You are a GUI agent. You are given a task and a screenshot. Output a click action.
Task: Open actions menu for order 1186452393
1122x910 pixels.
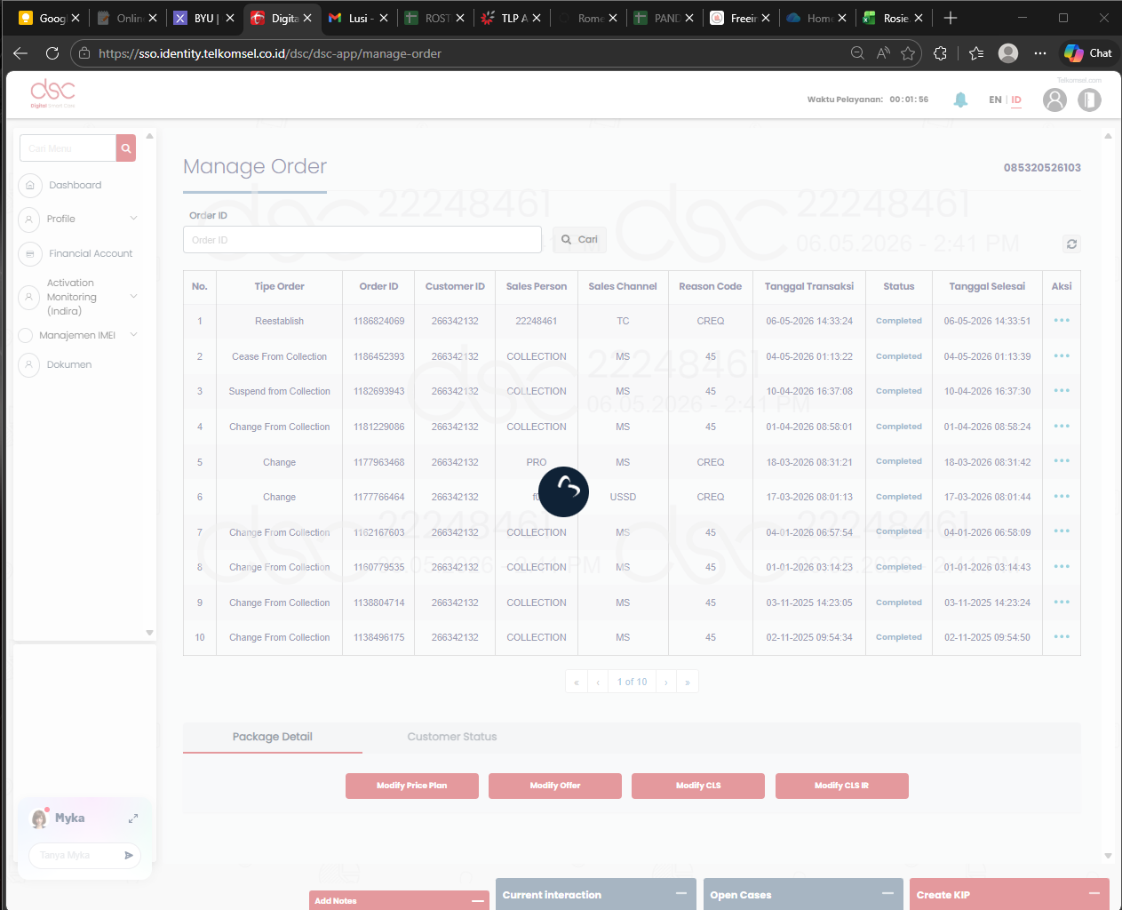point(1062,356)
